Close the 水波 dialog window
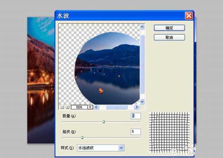Screen dimensions: 223x158 tap(188, 16)
